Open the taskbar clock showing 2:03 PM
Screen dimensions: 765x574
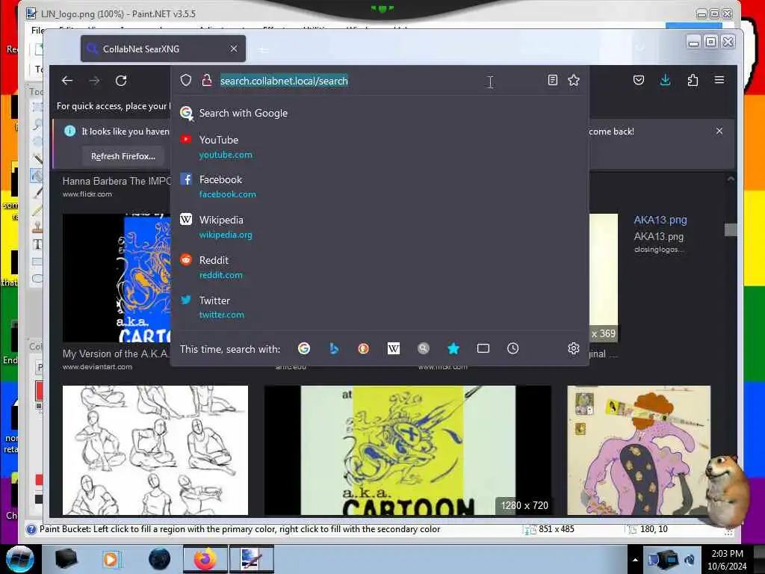click(727, 560)
